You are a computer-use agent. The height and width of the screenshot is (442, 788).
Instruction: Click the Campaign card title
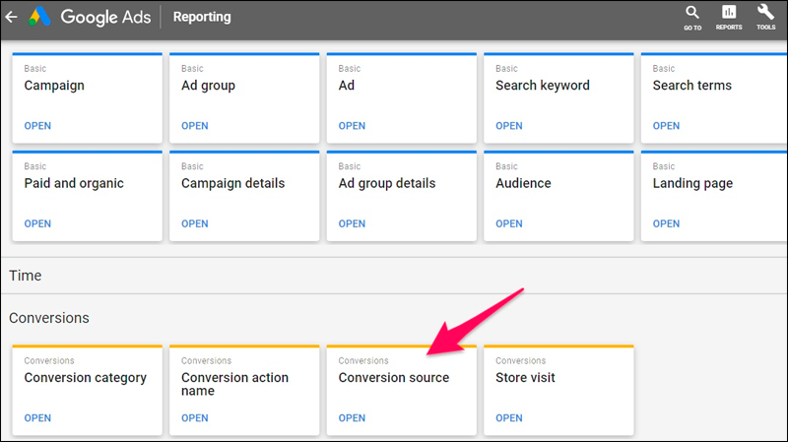pos(54,86)
